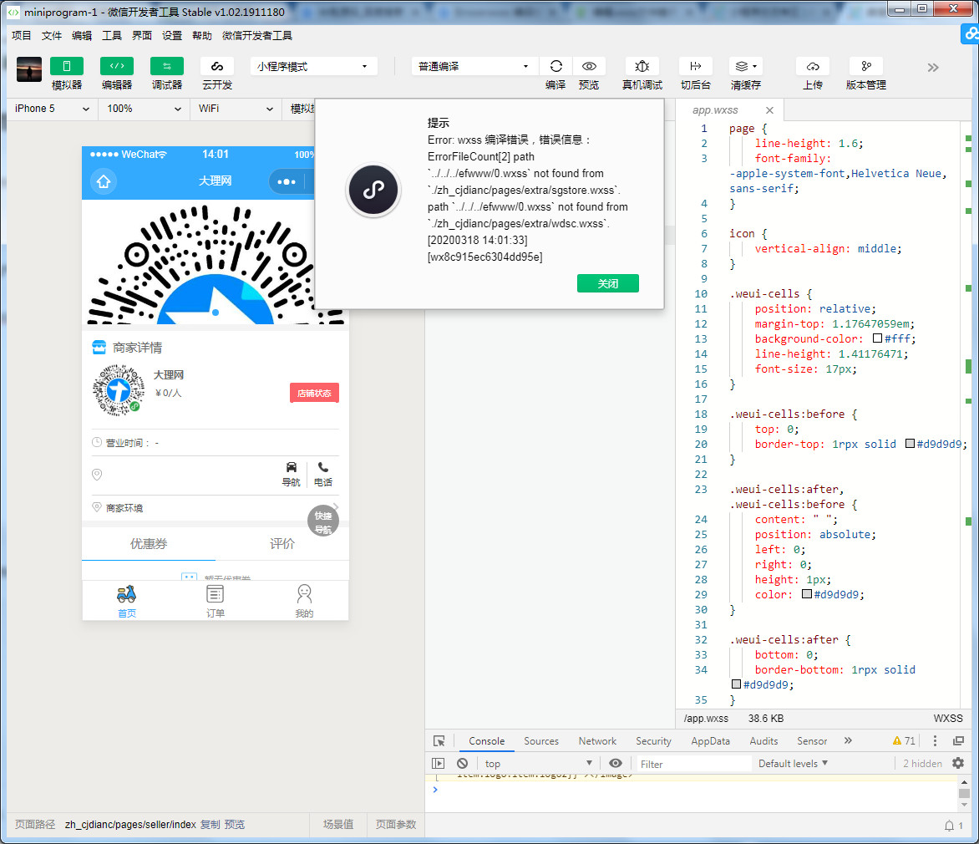The height and width of the screenshot is (844, 979).
Task: Toggle the 模拟器 simulator panel button
Action: (x=67, y=66)
